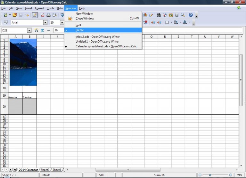Image resolution: width=246 pixels, height=178 pixels.
Task: Click the horizontal scrollbar thumb
Action: tap(128, 170)
